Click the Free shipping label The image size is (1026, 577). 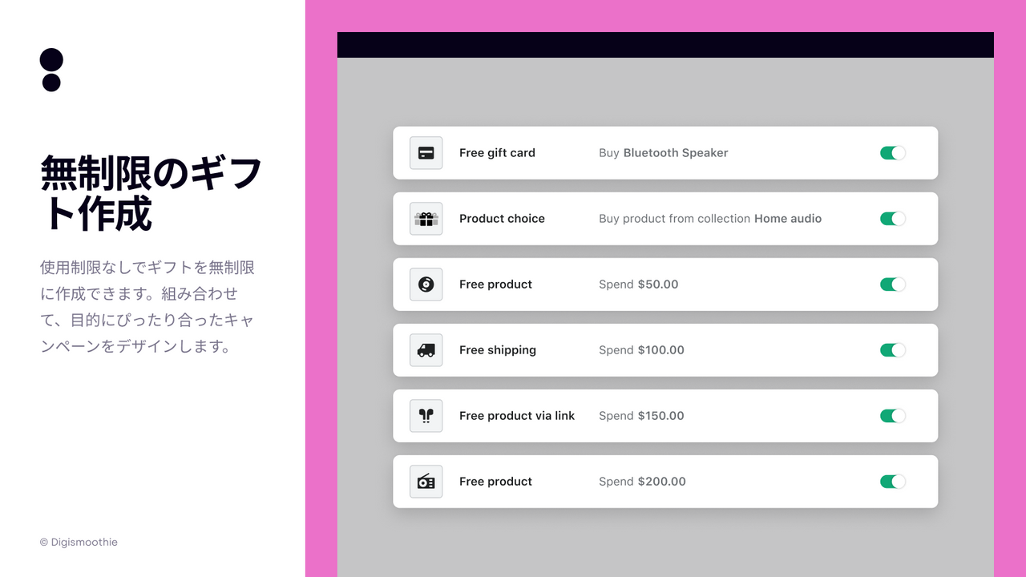click(x=498, y=350)
